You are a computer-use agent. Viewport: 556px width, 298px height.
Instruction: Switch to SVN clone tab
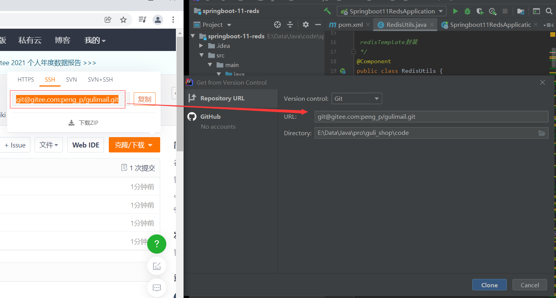(x=71, y=80)
